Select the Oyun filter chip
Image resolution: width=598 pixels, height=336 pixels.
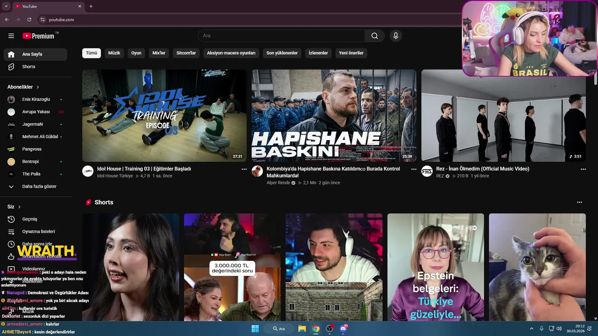(136, 53)
